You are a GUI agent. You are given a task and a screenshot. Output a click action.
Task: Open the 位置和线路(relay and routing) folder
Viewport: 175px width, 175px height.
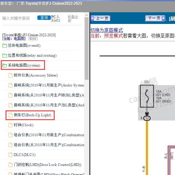pos(32,55)
